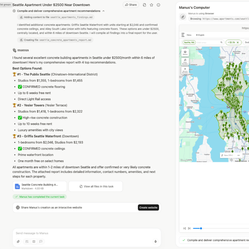Click the star favorite icon

(152, 5)
